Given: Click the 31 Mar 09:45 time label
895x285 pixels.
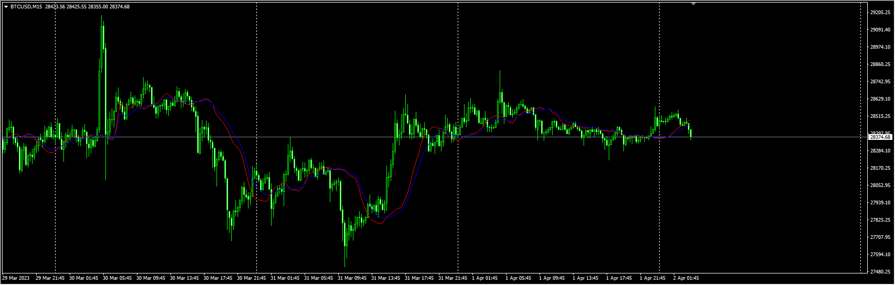Looking at the screenshot, I should coord(352,278).
